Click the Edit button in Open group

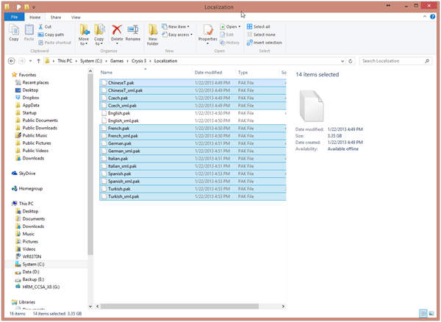227,35
